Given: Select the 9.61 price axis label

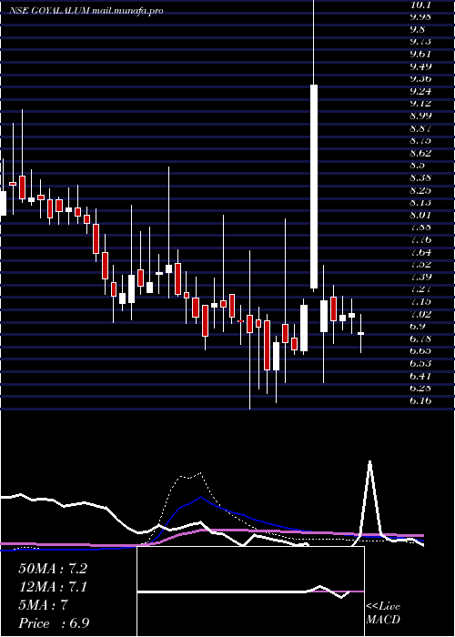Looking at the screenshot, I should pyautogui.click(x=420, y=55).
